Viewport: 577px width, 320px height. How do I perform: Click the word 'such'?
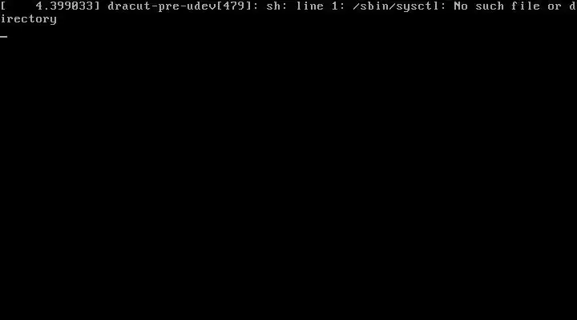(490, 6)
